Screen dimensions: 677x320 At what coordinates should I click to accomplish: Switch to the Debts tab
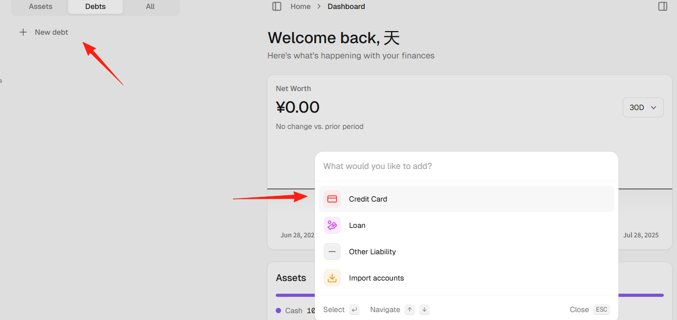[x=95, y=7]
